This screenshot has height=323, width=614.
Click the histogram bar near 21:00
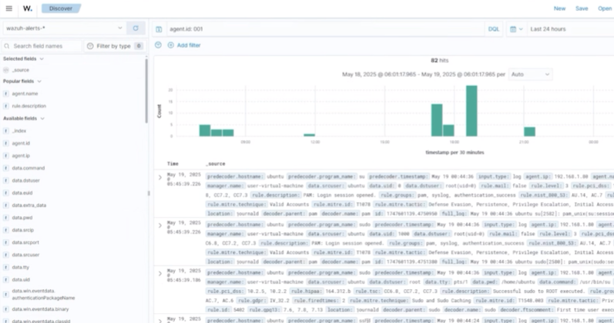(x=529, y=132)
